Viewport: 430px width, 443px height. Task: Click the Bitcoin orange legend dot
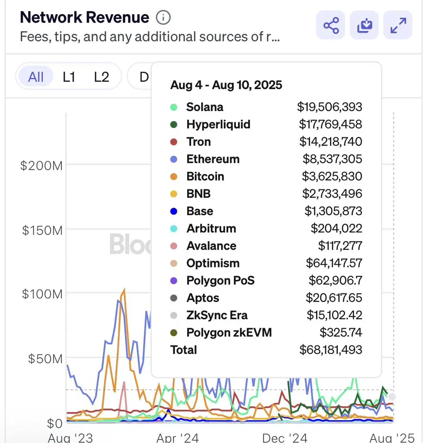(x=173, y=177)
